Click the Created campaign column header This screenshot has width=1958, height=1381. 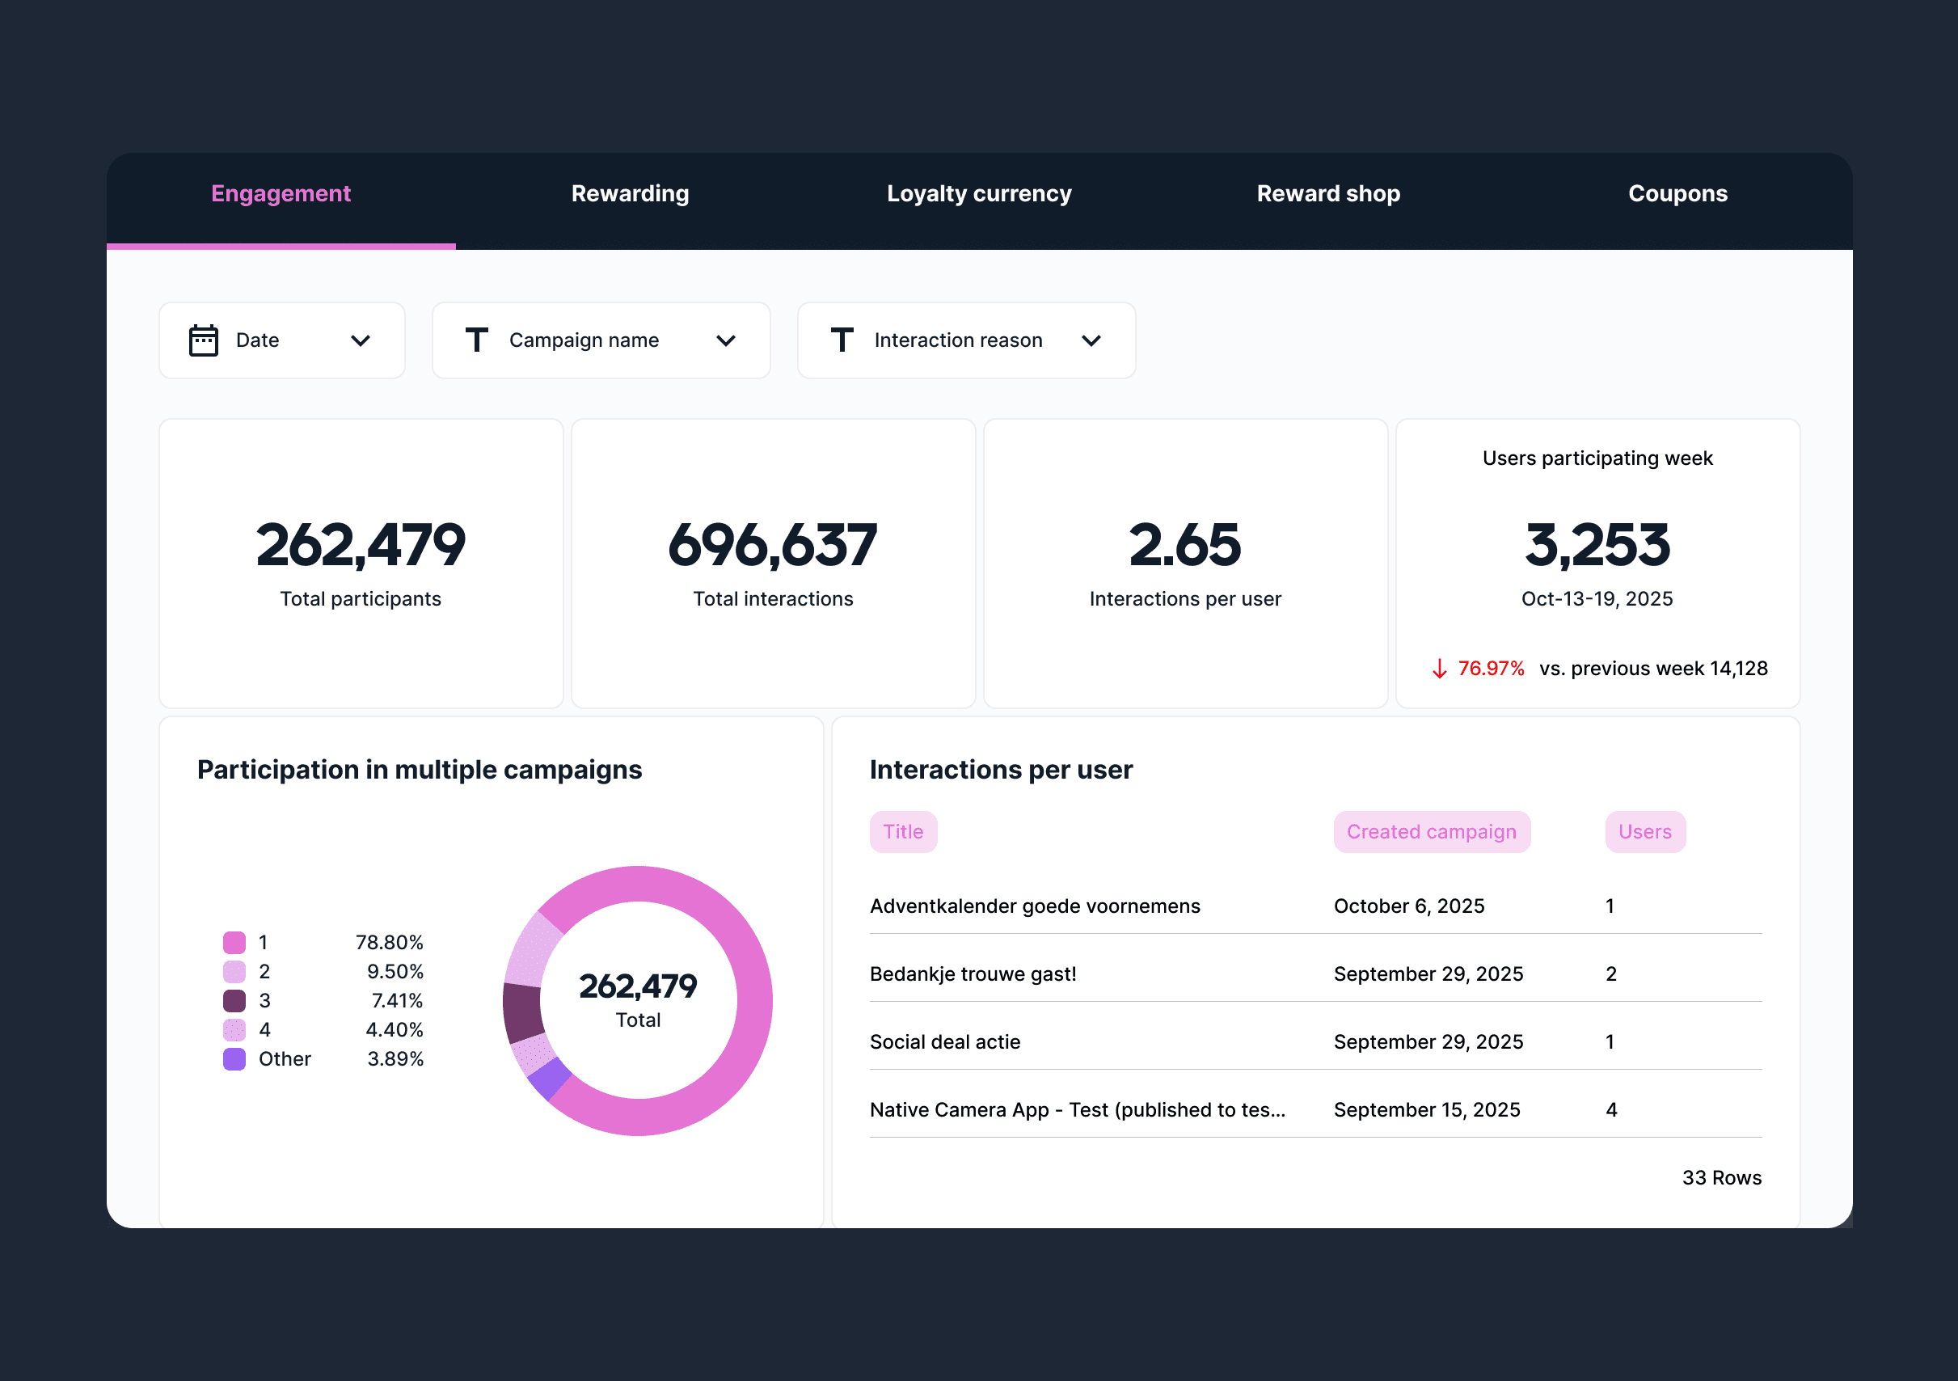pyautogui.click(x=1431, y=832)
